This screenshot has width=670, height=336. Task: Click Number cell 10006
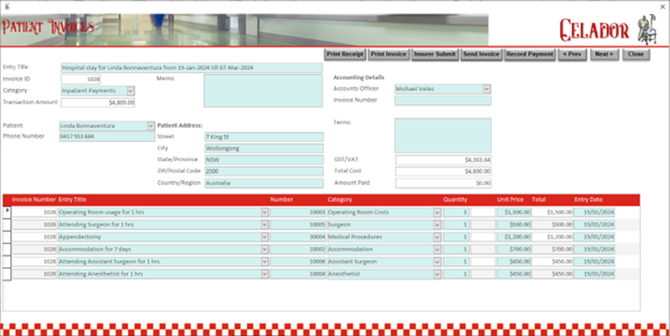[x=298, y=262]
